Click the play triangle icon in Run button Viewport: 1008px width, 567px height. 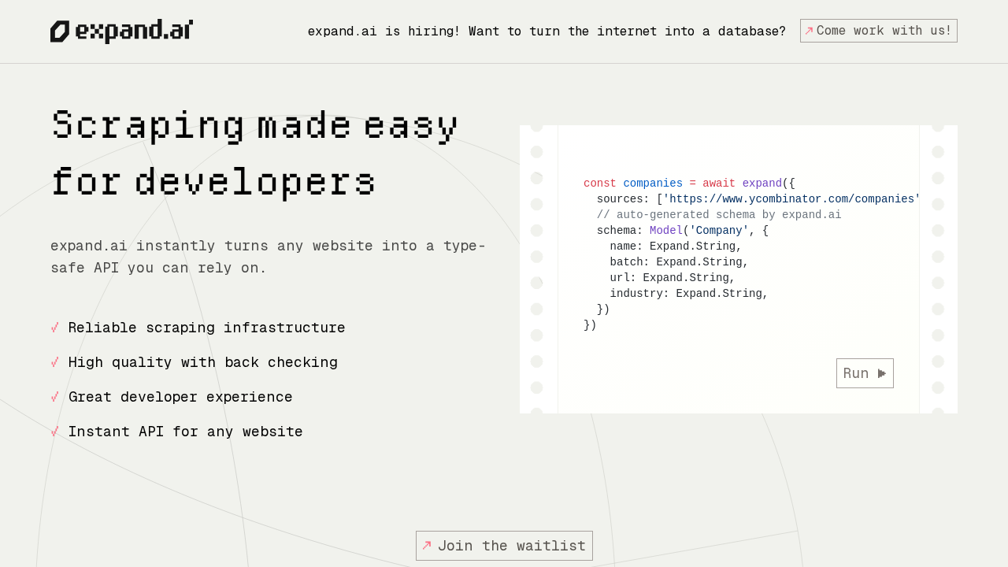coord(882,373)
